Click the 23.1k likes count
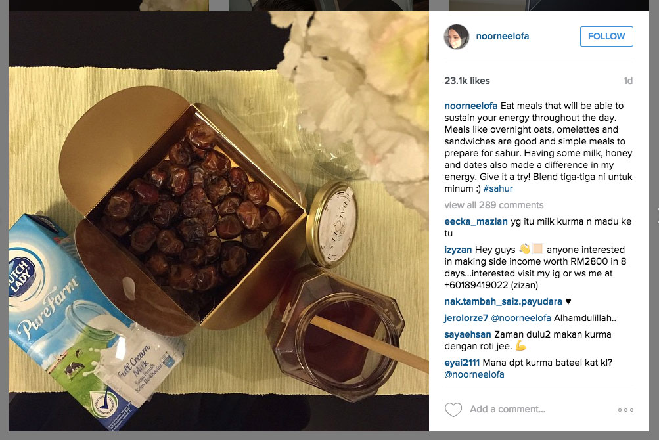 point(467,81)
